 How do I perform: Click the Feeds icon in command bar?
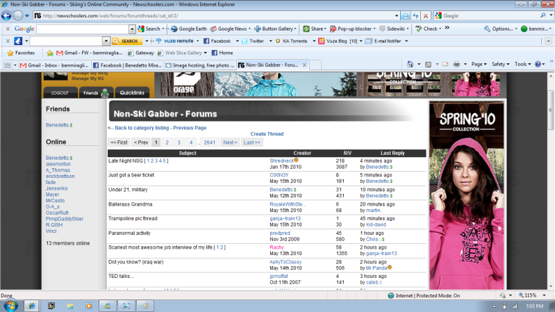[429, 64]
